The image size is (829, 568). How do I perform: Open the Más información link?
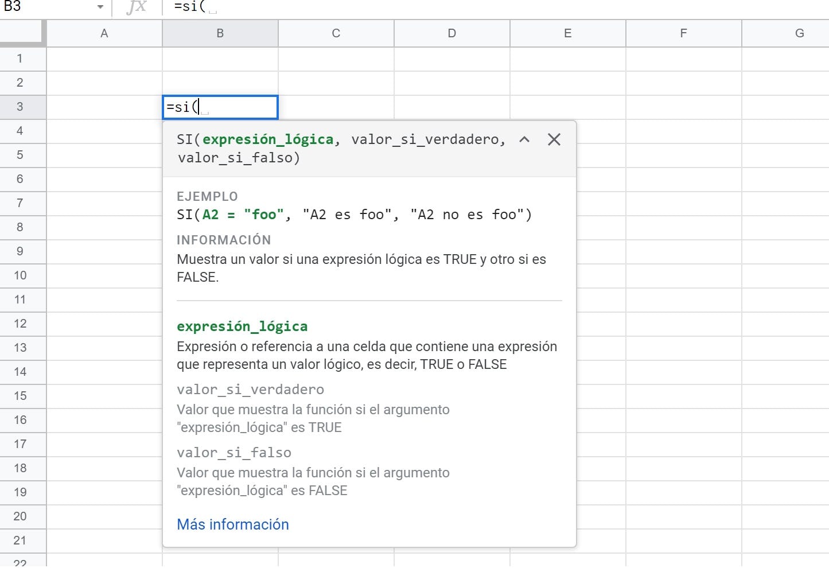click(x=232, y=524)
